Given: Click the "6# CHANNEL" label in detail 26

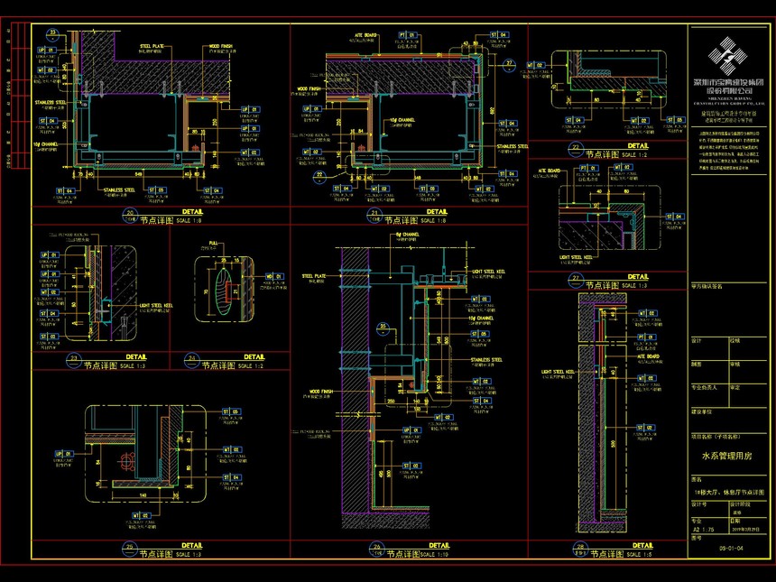Looking at the screenshot, I should tap(407, 234).
